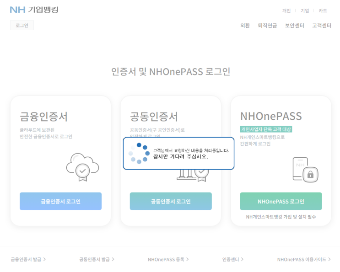The width and height of the screenshot is (340, 272).
Task: Switch to the 기업 banking link
Action: click(x=305, y=11)
